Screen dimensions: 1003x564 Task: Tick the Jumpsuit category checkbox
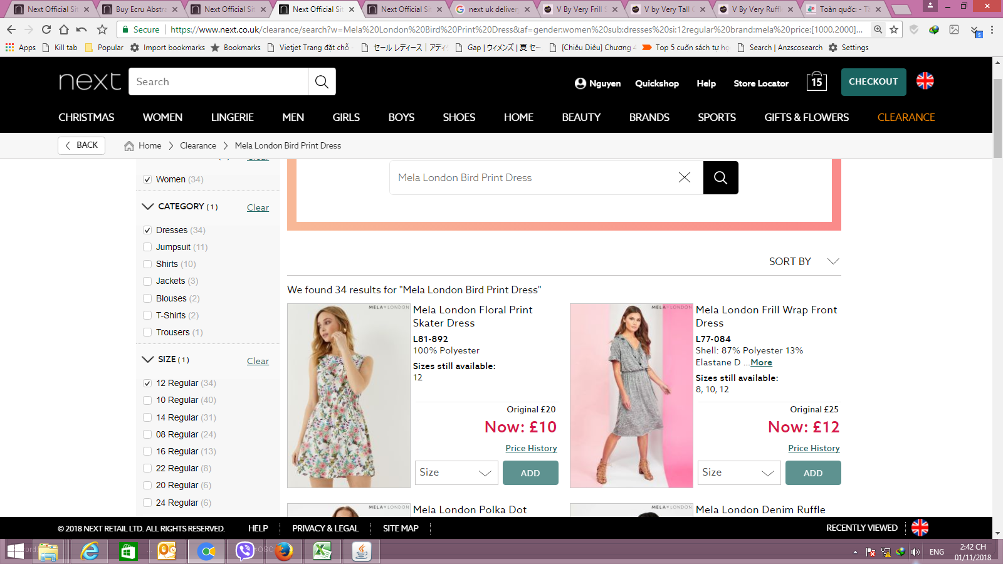point(147,247)
